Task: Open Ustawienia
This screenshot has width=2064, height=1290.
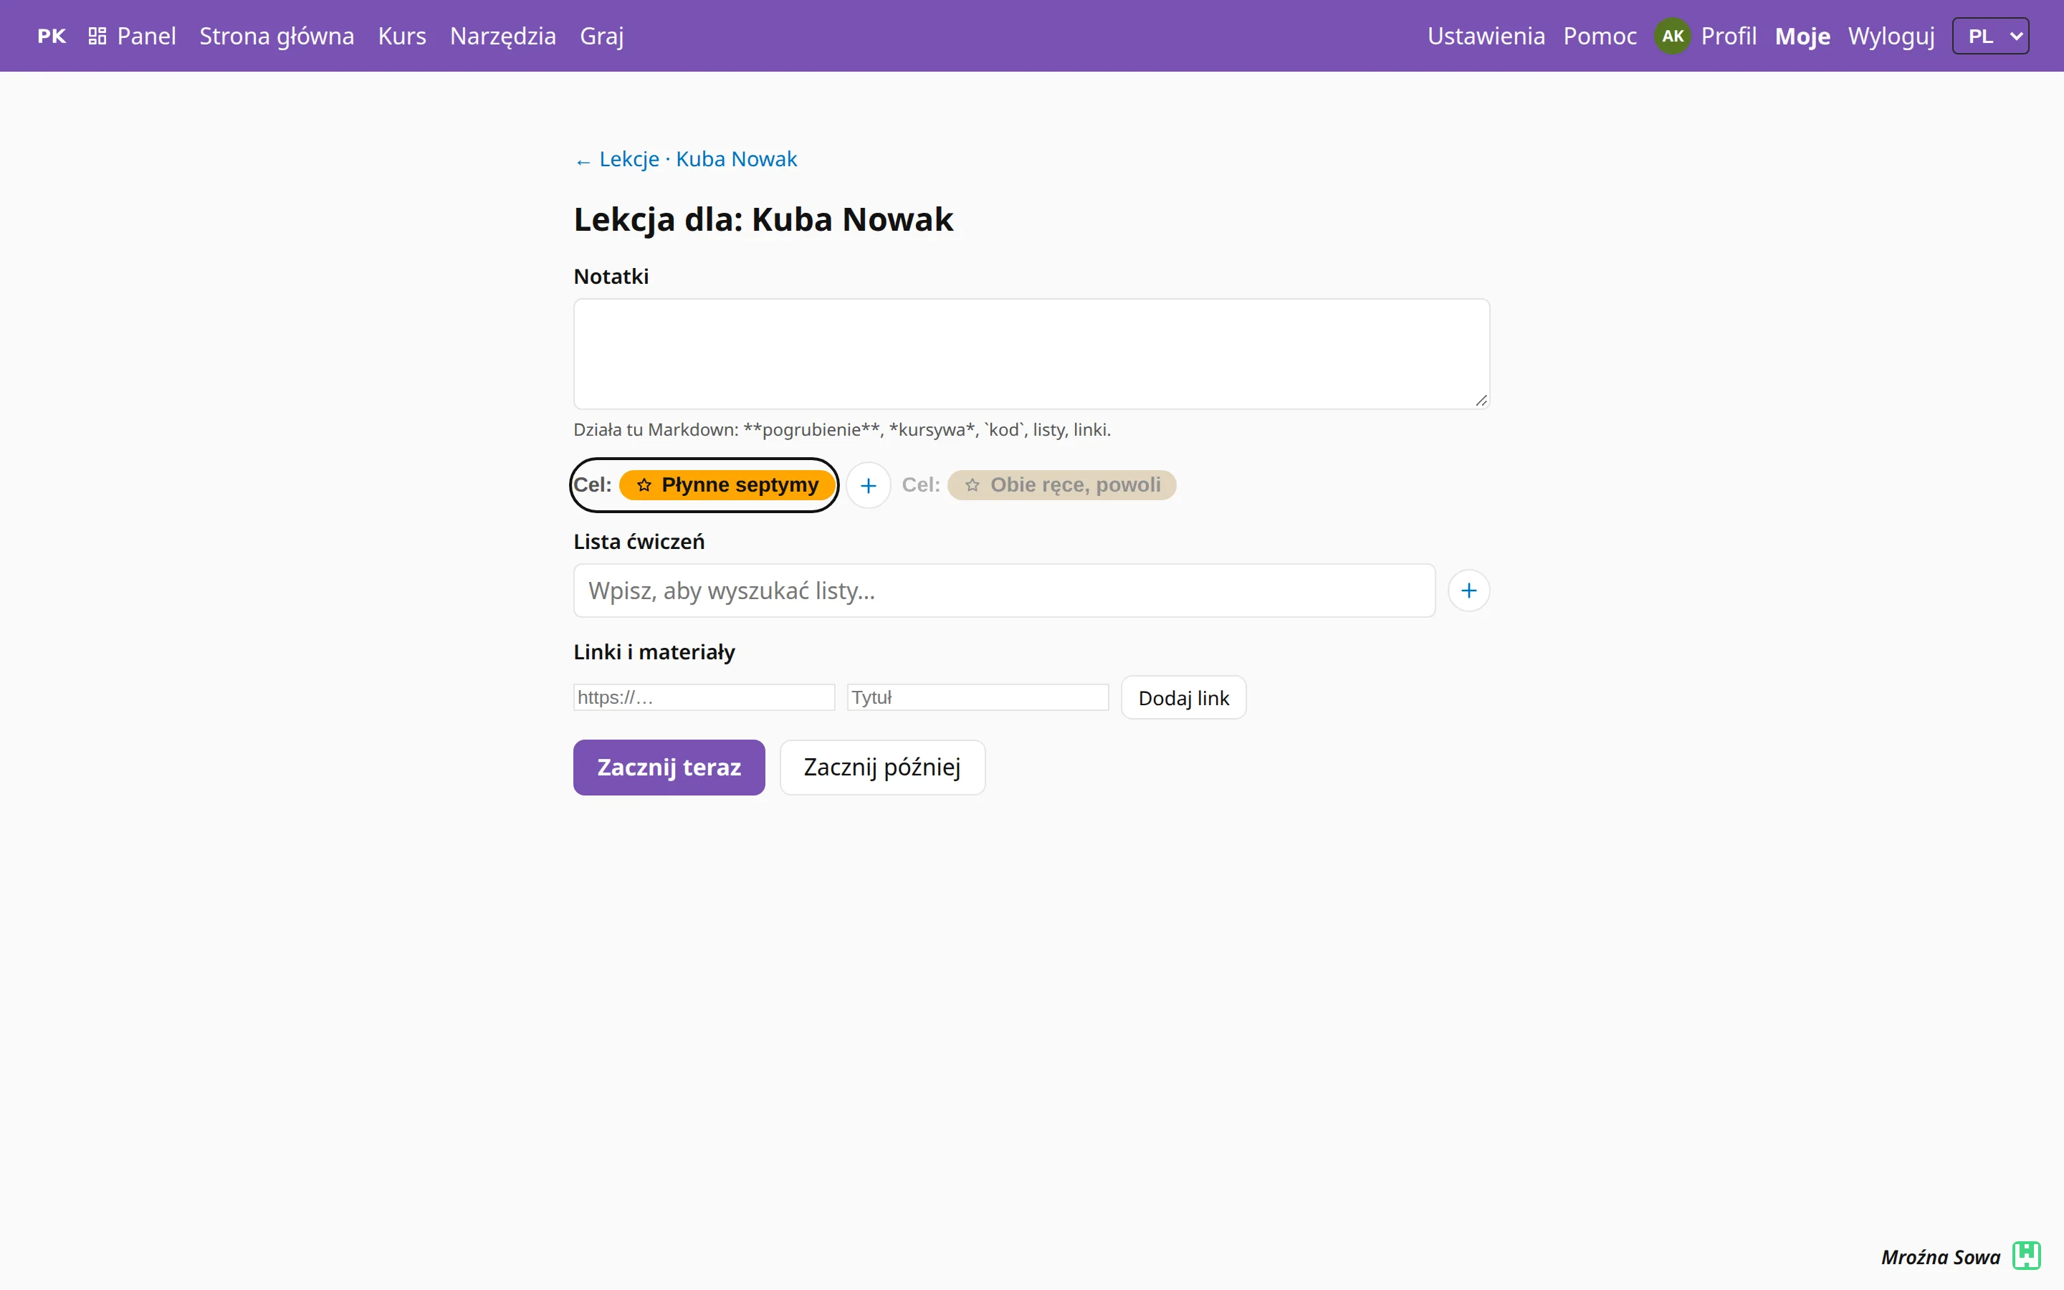Action: (1486, 36)
